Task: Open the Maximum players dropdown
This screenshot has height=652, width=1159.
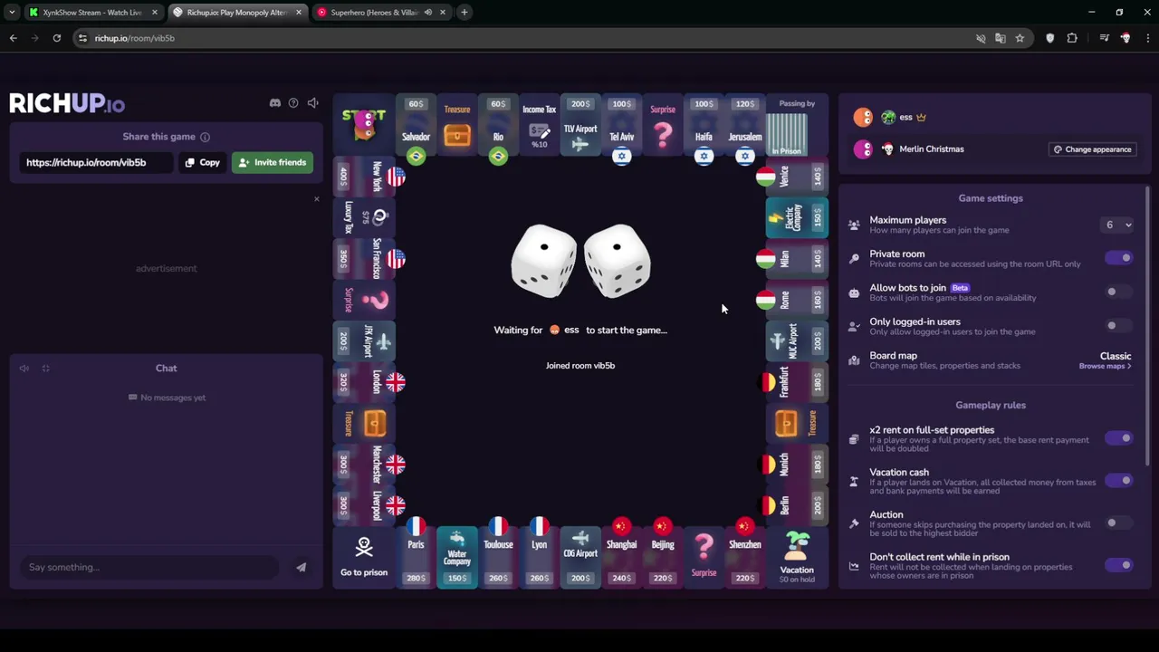Action: click(x=1117, y=225)
